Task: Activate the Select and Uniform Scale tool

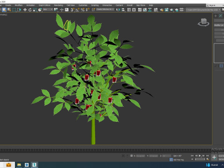Action: 35,10
